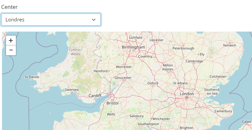Click the Cardiff city marker circle
The height and width of the screenshot is (130, 252).
click(x=95, y=99)
